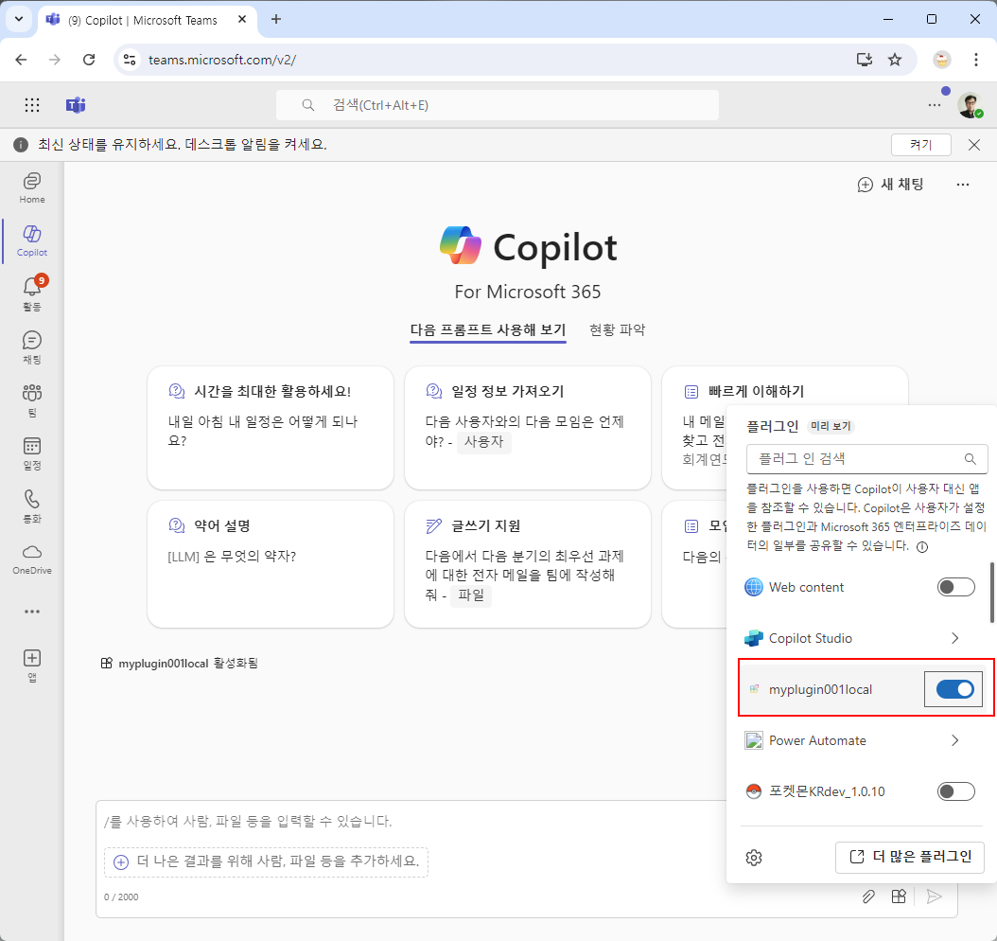Open the 일정 정보 가져오기 prompt card
Viewport: 997px width, 941px height.
point(528,428)
